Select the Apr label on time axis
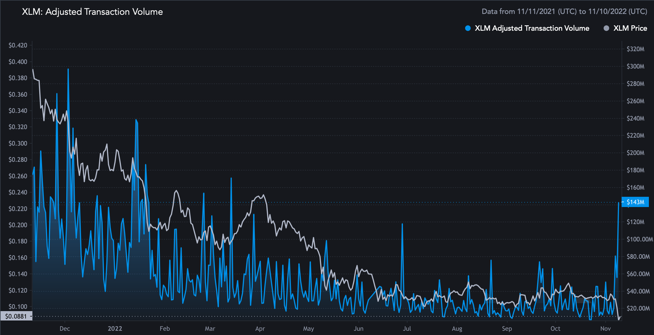654x335 pixels. coord(260,328)
